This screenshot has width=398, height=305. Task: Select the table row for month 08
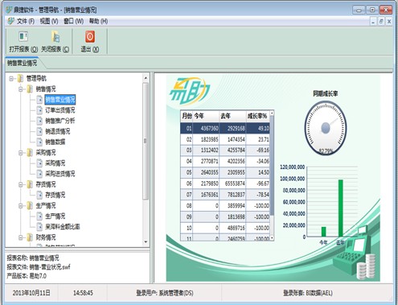(x=225, y=206)
